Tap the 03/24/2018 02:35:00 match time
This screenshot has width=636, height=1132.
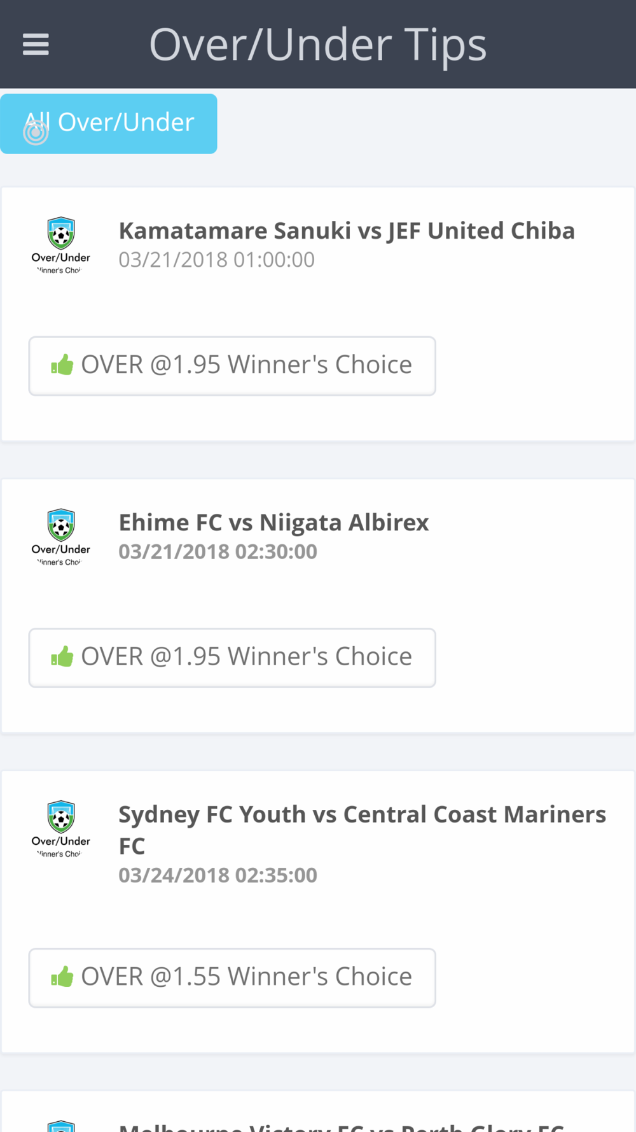pyautogui.click(x=218, y=875)
